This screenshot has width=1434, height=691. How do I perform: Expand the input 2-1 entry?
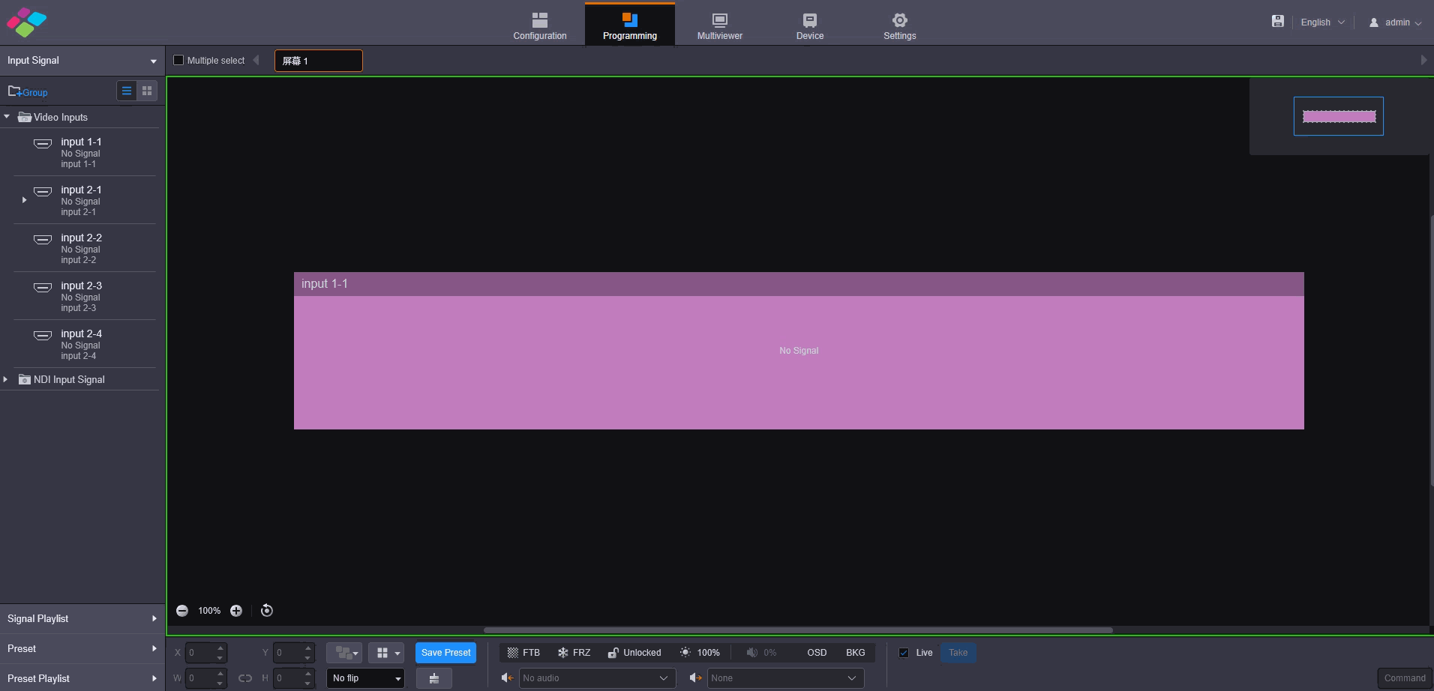pyautogui.click(x=24, y=200)
